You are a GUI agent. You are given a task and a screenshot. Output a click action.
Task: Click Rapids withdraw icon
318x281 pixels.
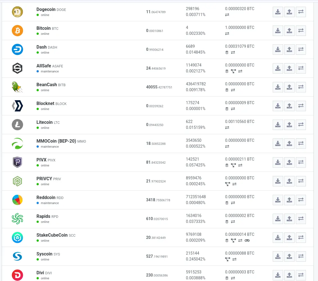point(289,219)
